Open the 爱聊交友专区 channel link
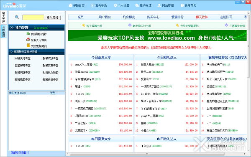This screenshot has height=157, width=251. [x=51, y=66]
